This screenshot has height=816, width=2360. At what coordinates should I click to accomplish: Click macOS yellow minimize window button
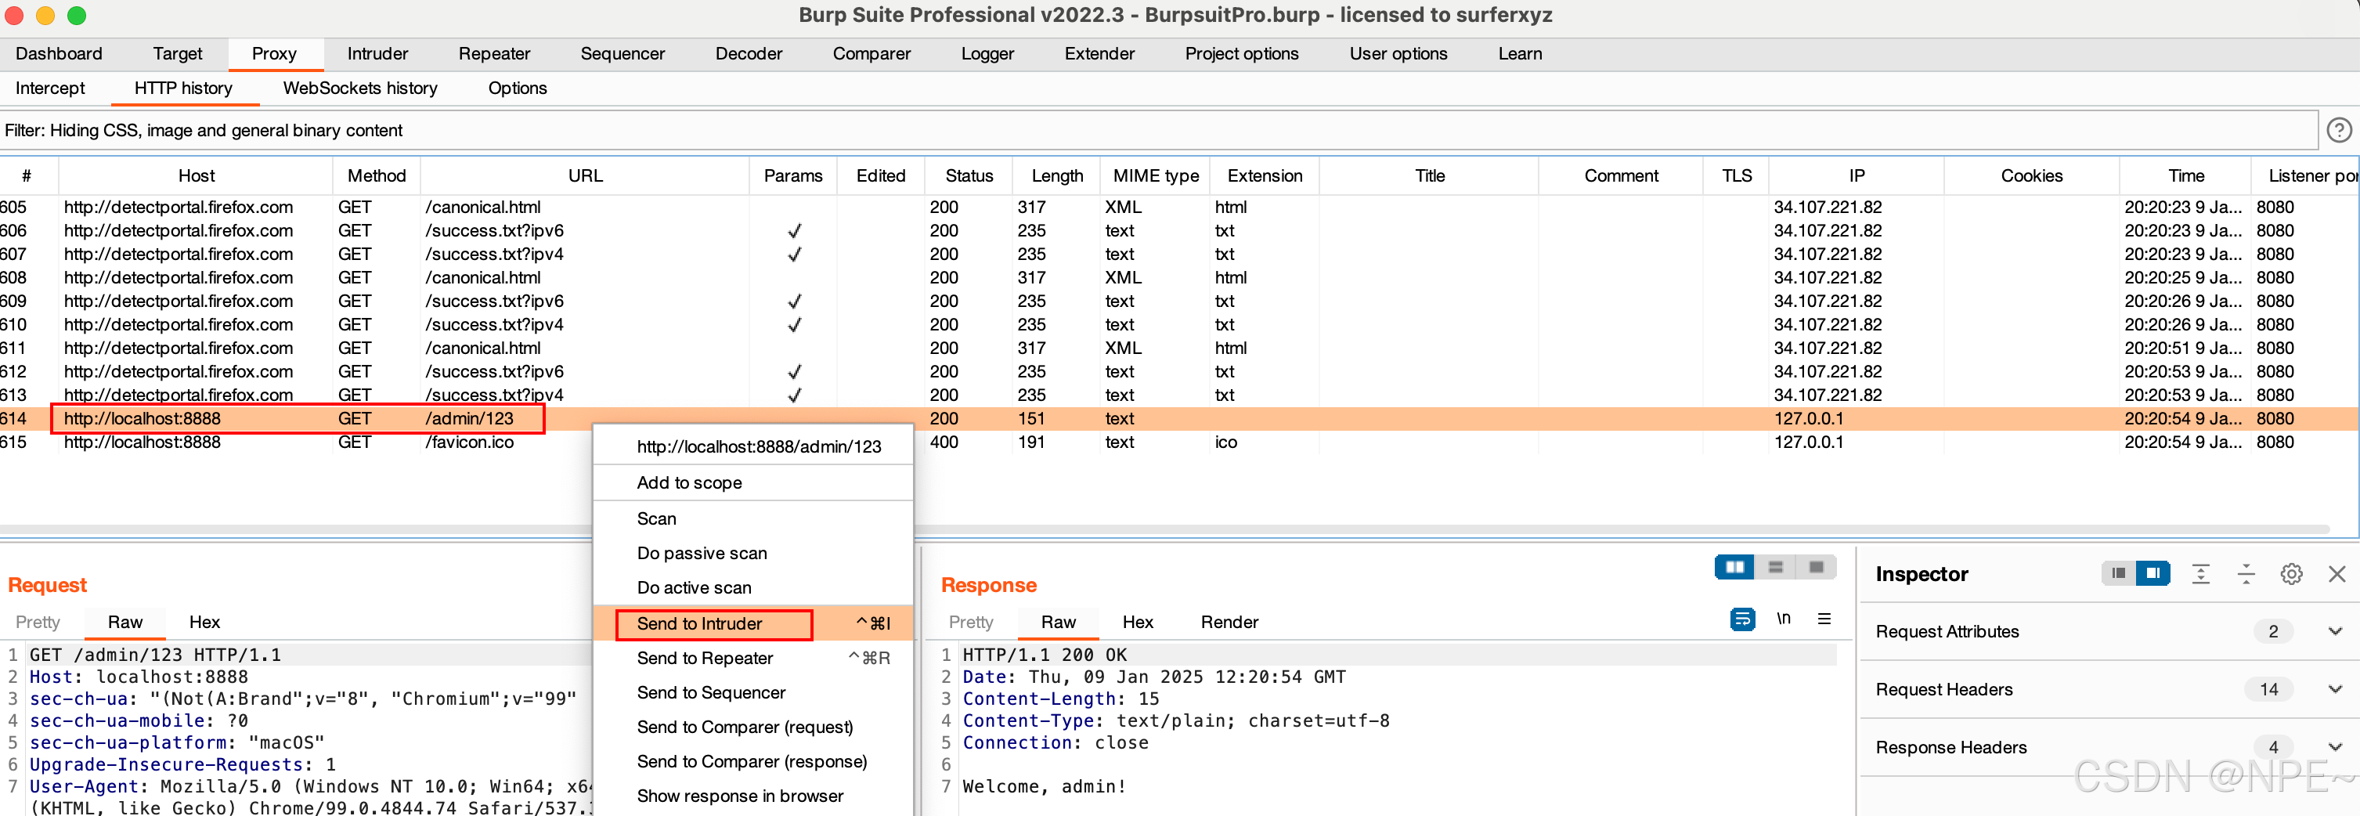click(x=45, y=16)
